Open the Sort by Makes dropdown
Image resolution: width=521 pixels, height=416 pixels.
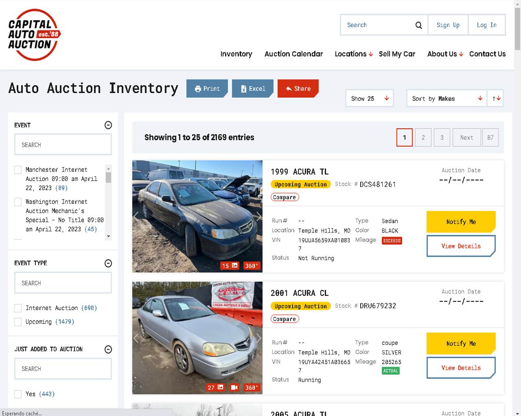click(x=447, y=99)
